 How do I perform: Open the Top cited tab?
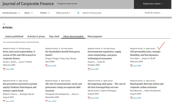(54, 36)
